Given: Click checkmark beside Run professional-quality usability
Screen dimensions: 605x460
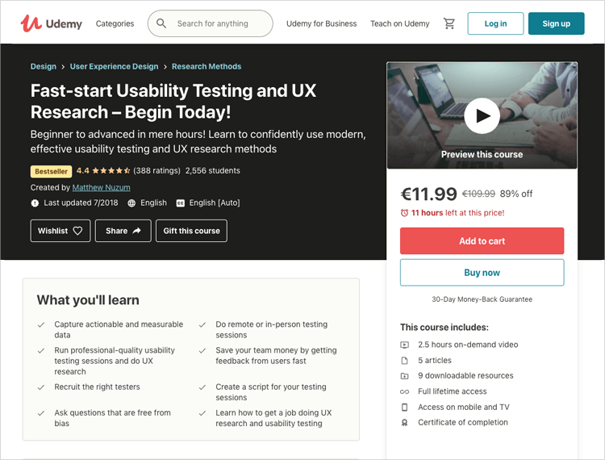Looking at the screenshot, I should tap(40, 351).
